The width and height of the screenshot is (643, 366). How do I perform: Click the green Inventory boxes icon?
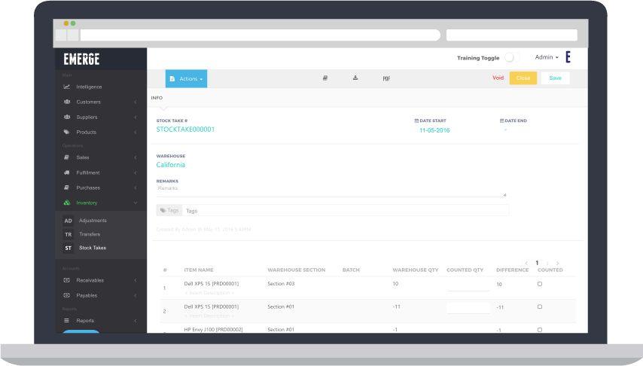coord(67,203)
